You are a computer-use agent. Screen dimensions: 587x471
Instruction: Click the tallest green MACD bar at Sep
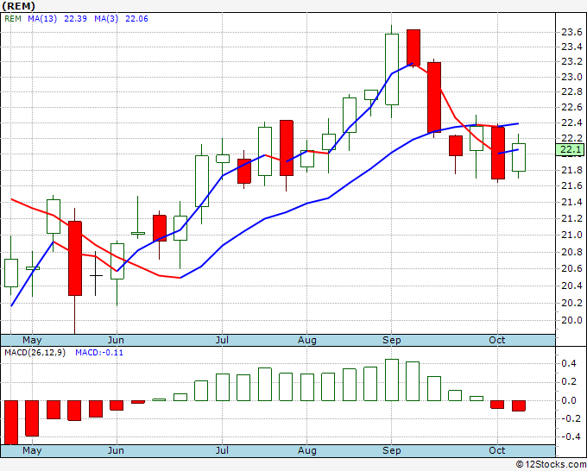coord(392,380)
